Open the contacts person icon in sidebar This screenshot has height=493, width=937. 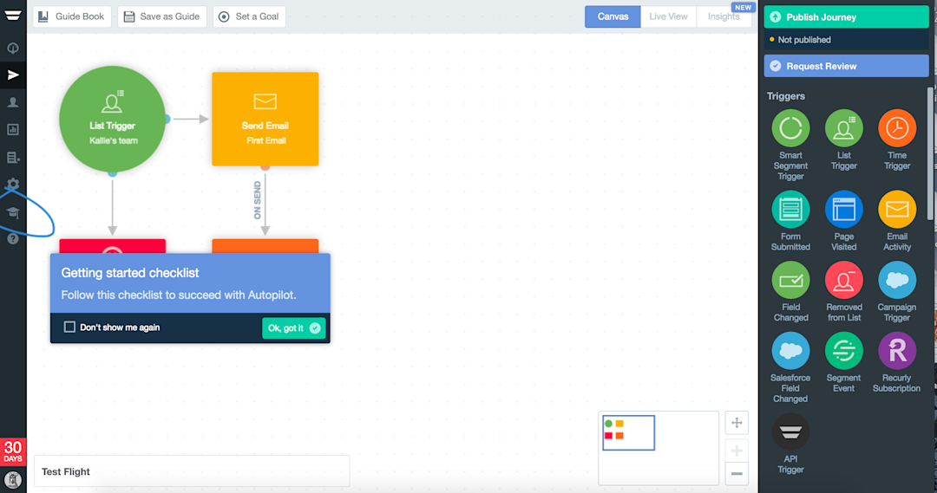[12, 102]
